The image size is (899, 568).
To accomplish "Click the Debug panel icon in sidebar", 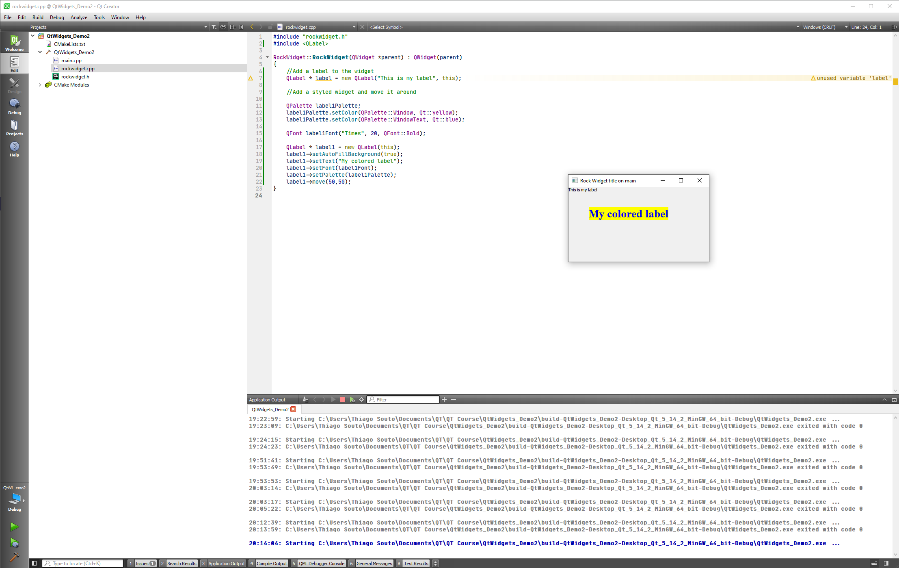I will click(14, 107).
